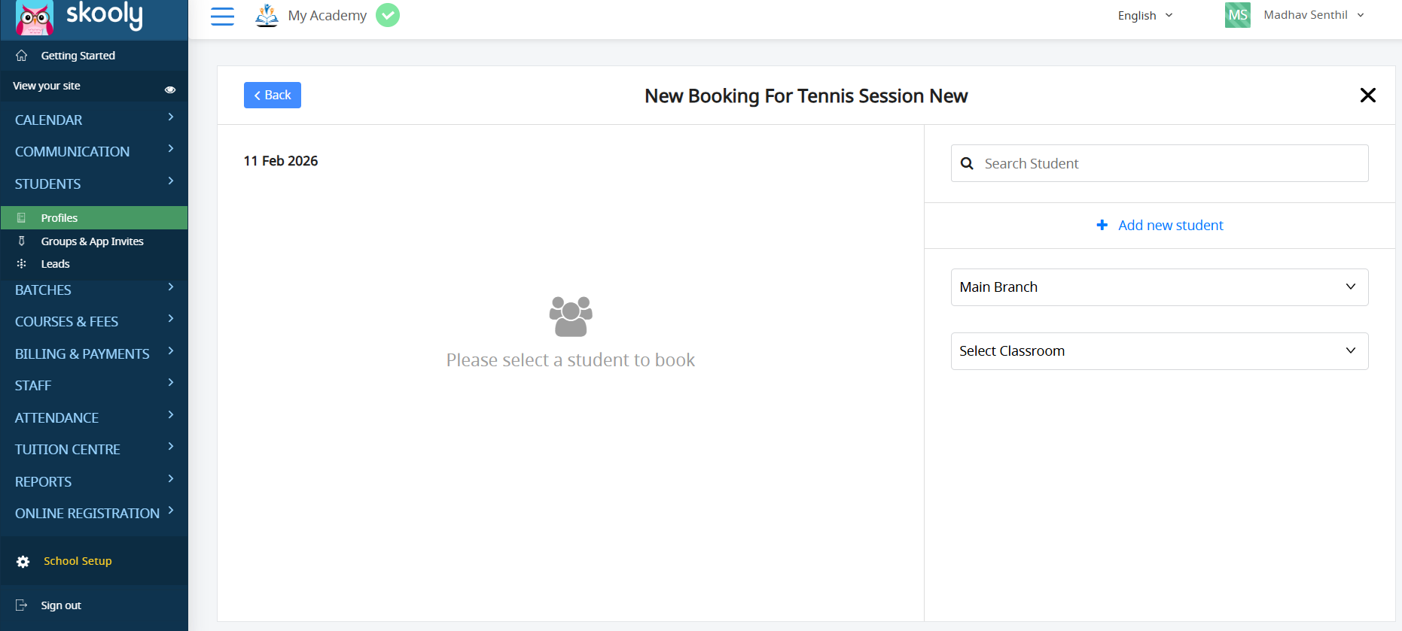Click the MS user avatar

coord(1237,15)
